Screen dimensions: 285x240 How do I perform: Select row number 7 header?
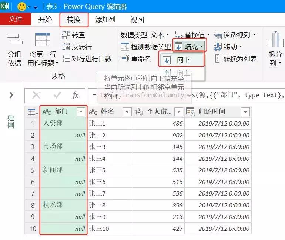point(32,193)
